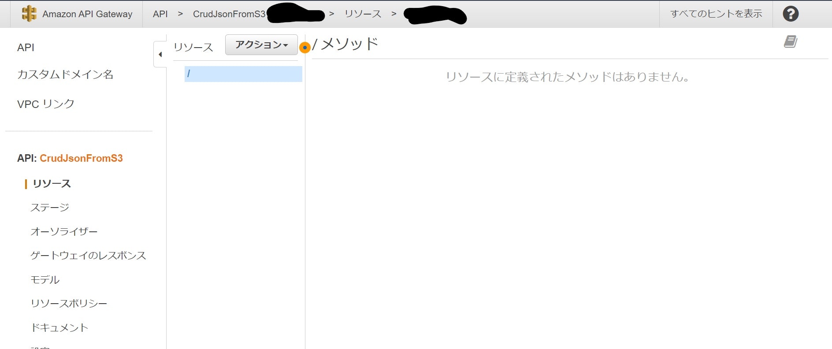Open ドキュメント in the API menu
Viewport: 832px width, 349px height.
point(59,328)
